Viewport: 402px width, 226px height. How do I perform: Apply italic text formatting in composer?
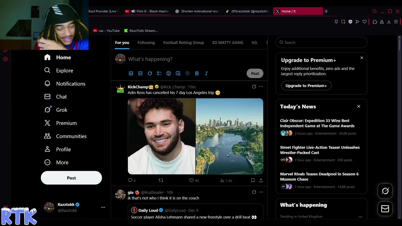pyautogui.click(x=206, y=73)
